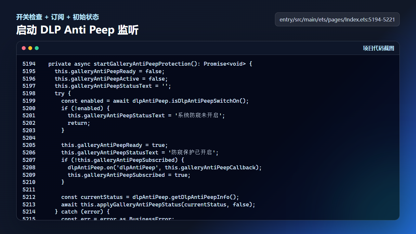Click the file path badge Index.ets:5194-5221
Viewport: 416px width, 234px height.
337,19
